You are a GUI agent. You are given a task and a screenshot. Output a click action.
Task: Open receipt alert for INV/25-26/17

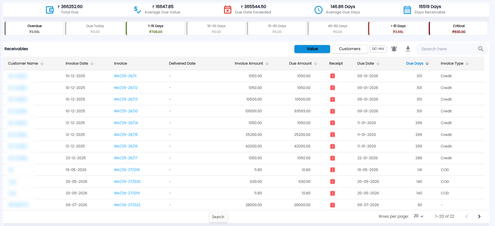tap(333, 158)
